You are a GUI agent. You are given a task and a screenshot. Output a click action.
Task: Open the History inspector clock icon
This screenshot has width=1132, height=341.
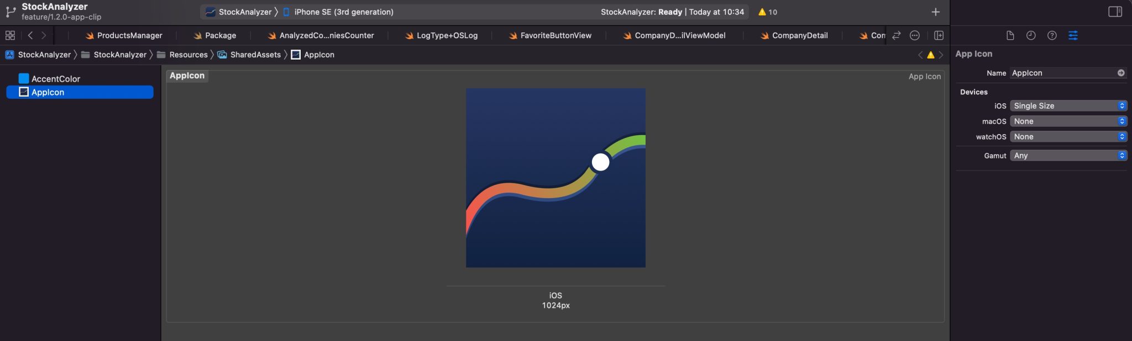pyautogui.click(x=1031, y=35)
